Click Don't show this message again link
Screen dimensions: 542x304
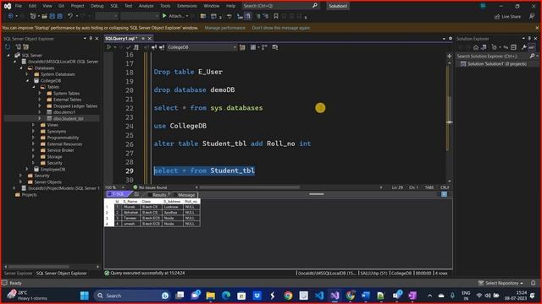tap(281, 28)
